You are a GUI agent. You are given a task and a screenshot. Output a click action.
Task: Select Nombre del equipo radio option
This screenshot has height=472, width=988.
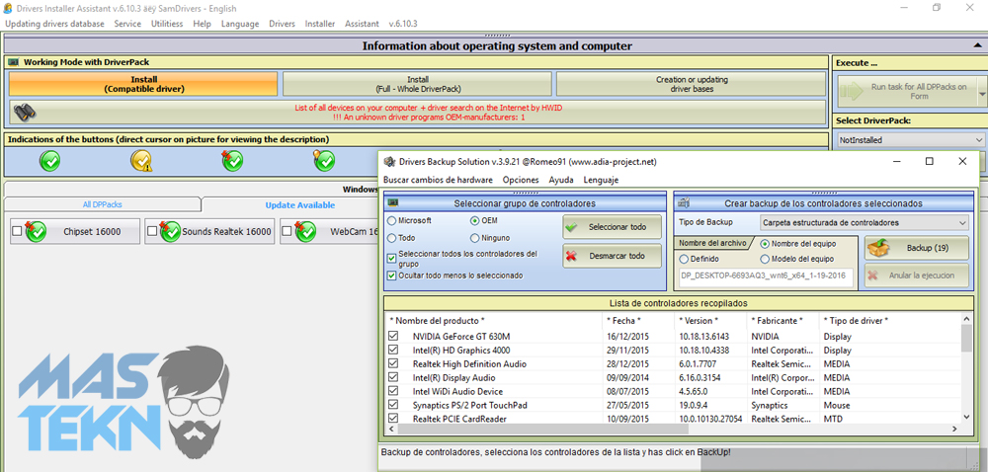pyautogui.click(x=765, y=244)
